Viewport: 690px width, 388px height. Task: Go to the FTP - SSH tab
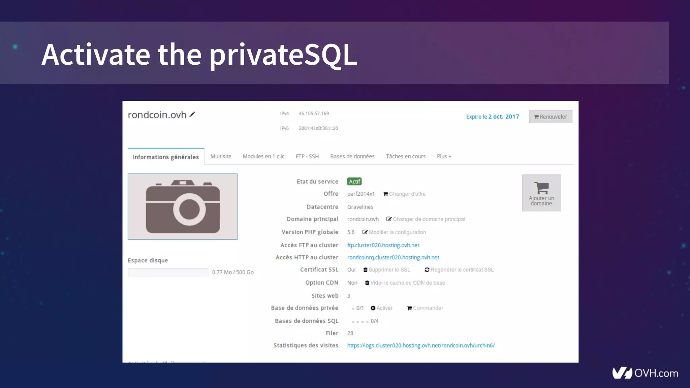click(307, 156)
